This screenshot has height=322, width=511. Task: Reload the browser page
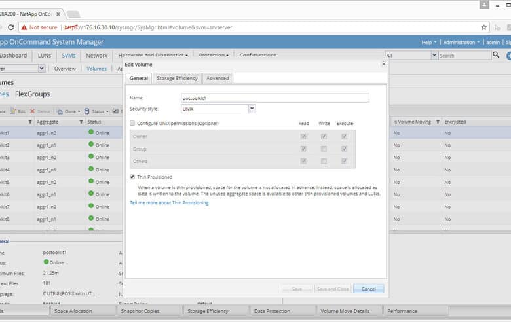[x=10, y=27]
